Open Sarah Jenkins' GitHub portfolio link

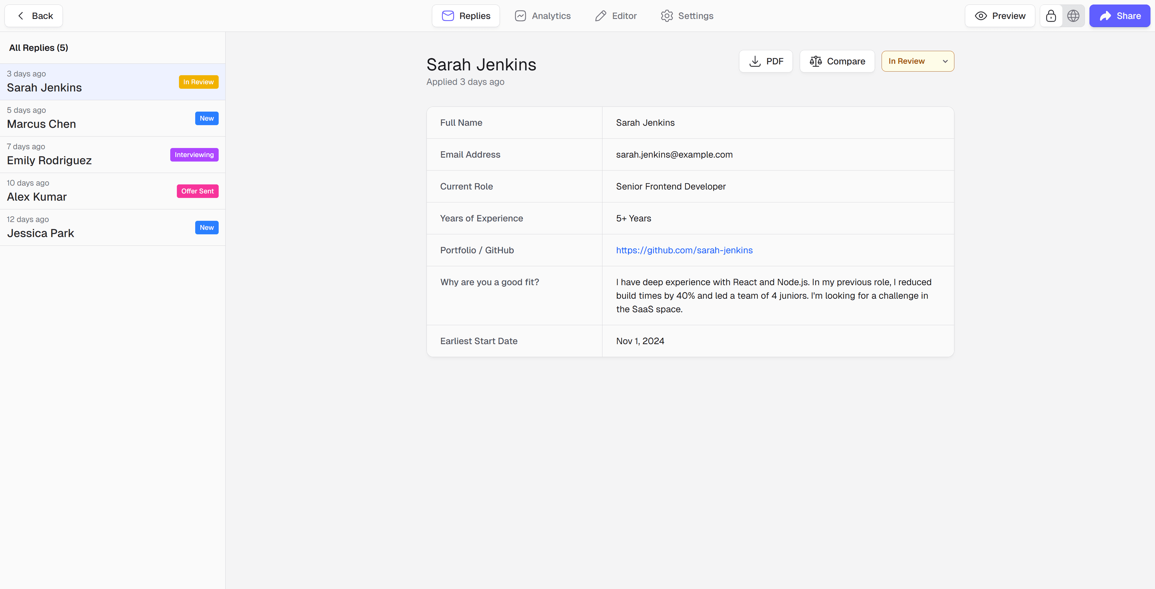(x=684, y=250)
